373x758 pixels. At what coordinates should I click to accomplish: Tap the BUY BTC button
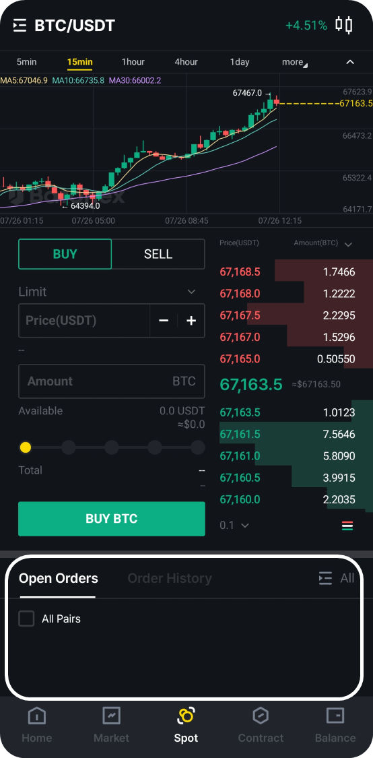(x=112, y=519)
